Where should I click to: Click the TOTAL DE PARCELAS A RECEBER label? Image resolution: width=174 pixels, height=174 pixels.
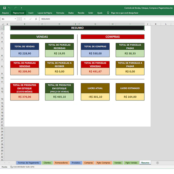[x=59, y=64]
